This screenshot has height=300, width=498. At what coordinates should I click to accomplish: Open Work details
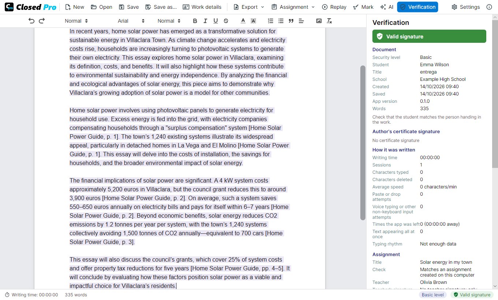tap(202, 7)
